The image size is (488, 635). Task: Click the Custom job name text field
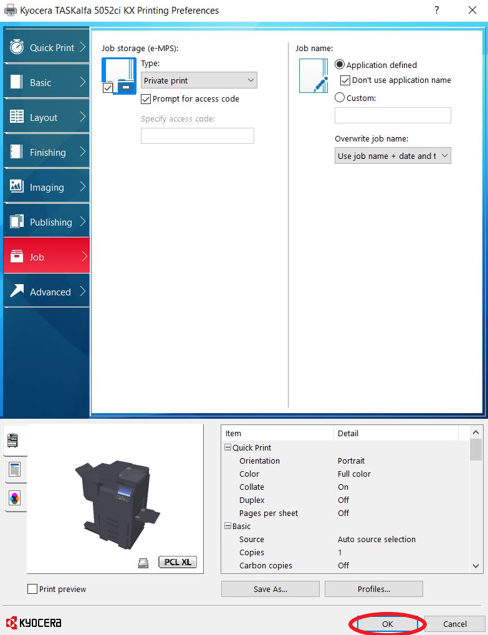point(393,115)
